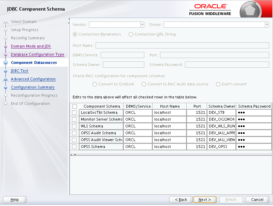Click the Schema Owner input field
273x206 pixels.
coord(124,65)
